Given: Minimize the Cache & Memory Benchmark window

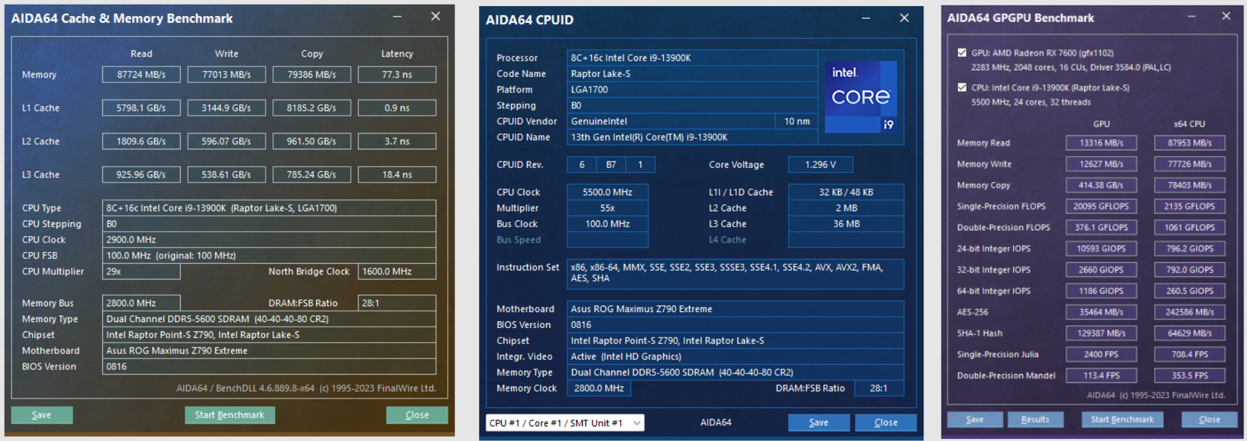Looking at the screenshot, I should pos(397,17).
